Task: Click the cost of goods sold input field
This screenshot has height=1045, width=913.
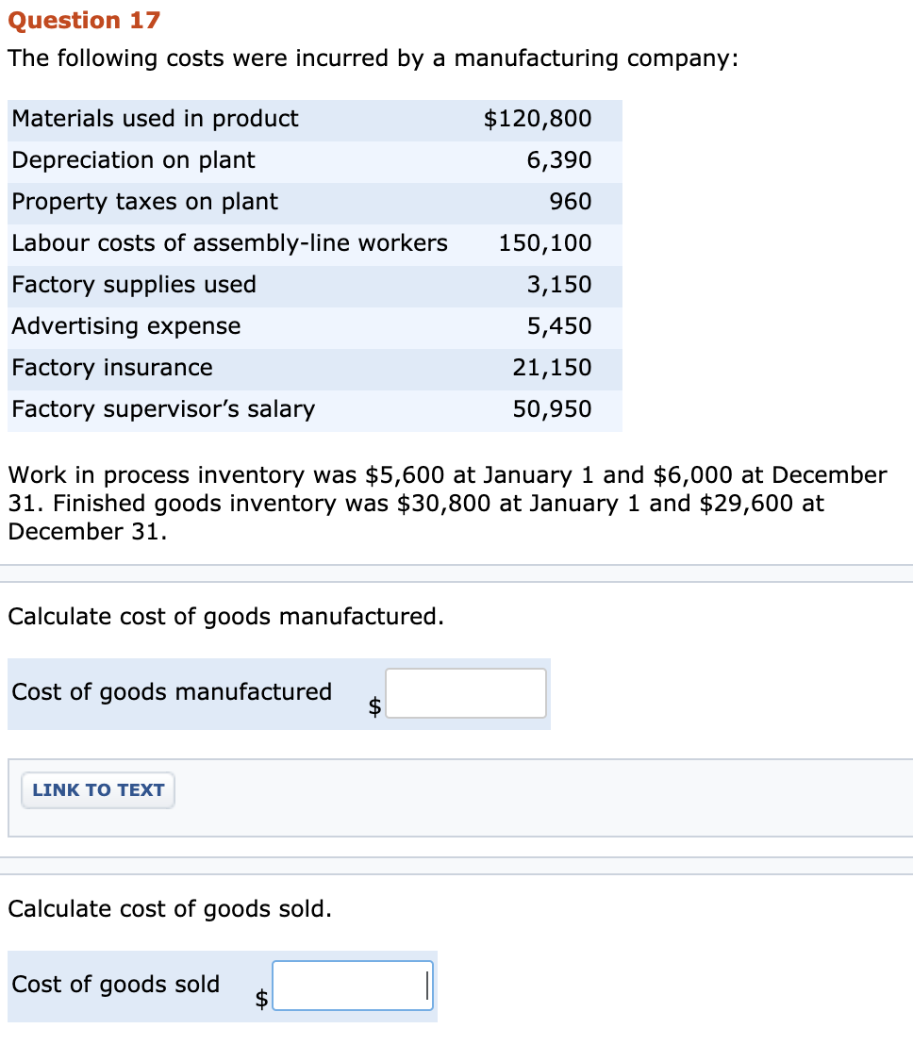Action: pos(352,985)
